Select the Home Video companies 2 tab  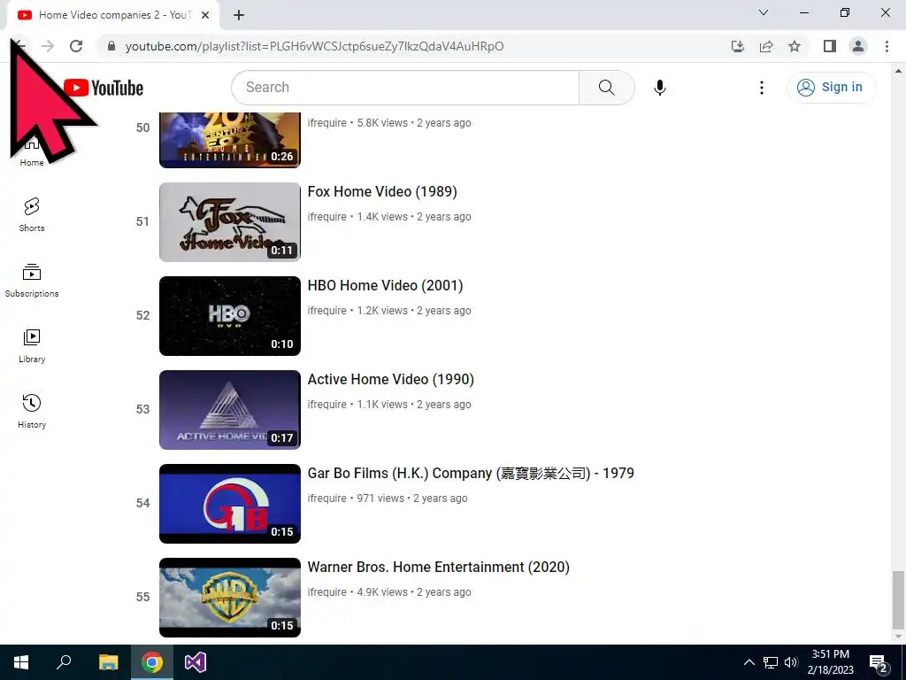[113, 15]
